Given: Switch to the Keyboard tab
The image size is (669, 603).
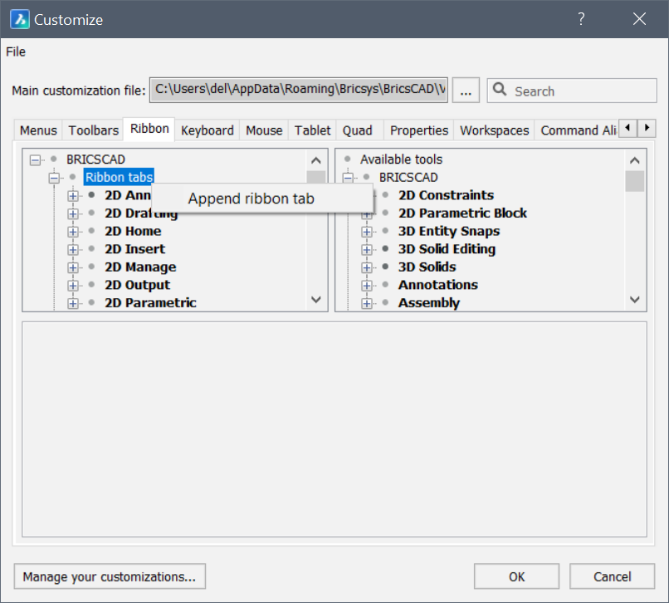Looking at the screenshot, I should click(207, 130).
